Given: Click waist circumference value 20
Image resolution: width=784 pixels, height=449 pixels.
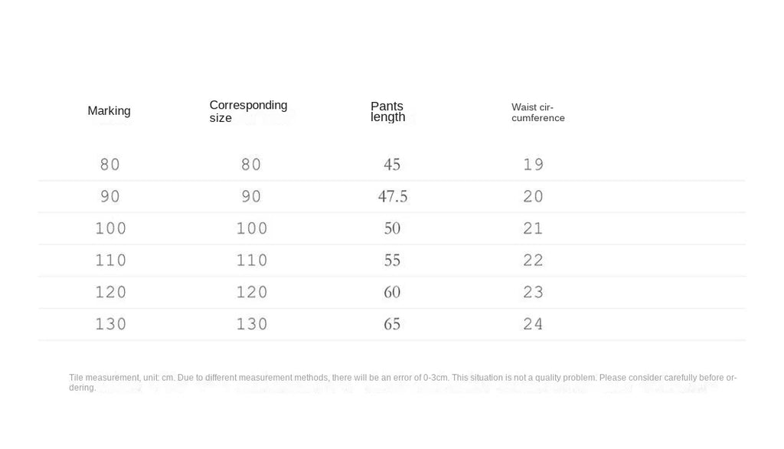Looking at the screenshot, I should tap(533, 196).
